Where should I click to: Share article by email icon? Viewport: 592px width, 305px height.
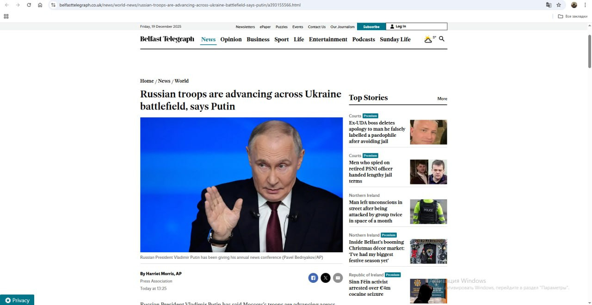click(x=338, y=278)
